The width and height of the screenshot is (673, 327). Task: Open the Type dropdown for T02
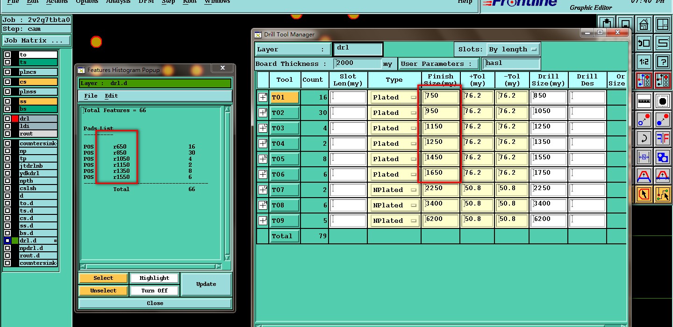pos(394,113)
